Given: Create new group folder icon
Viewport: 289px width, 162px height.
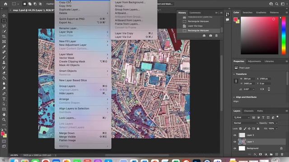Looking at the screenshot, I should coord(271,154).
